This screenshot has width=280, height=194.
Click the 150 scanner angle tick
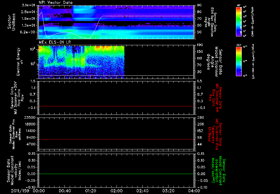click(x=200, y=52)
